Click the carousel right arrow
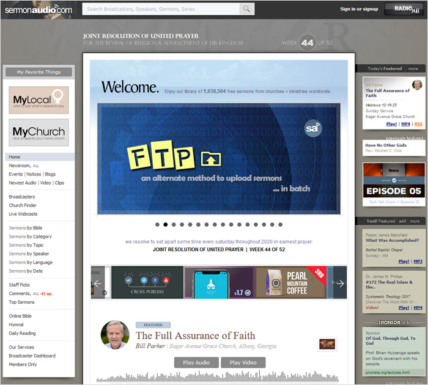This screenshot has width=428, height=385. click(340, 284)
